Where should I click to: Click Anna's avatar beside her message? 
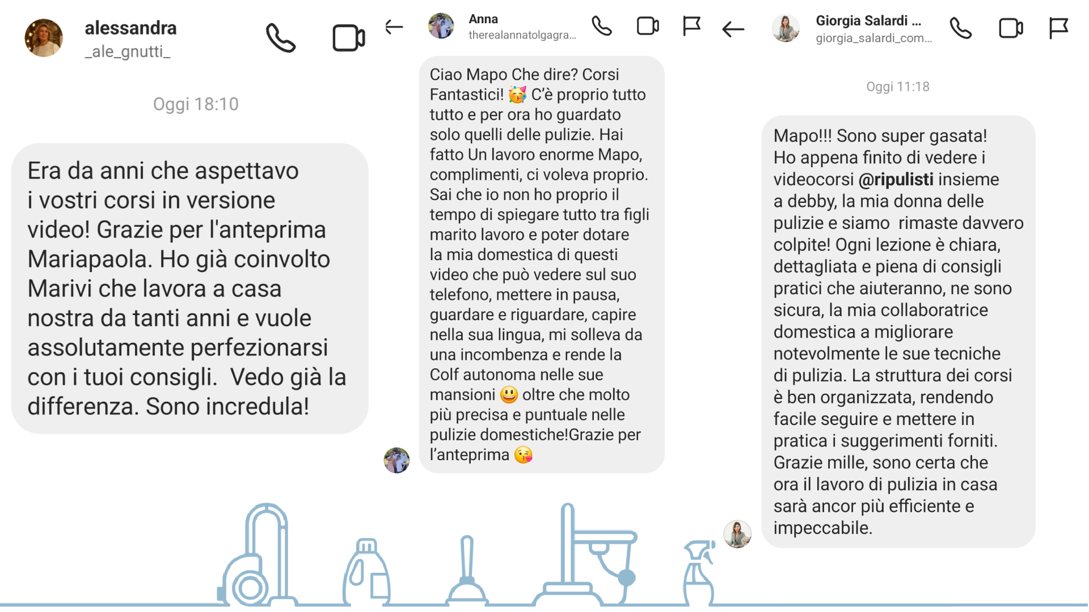pyautogui.click(x=396, y=460)
